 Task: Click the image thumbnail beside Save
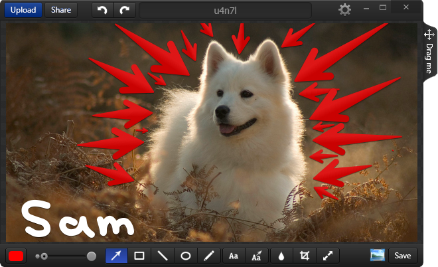378,256
